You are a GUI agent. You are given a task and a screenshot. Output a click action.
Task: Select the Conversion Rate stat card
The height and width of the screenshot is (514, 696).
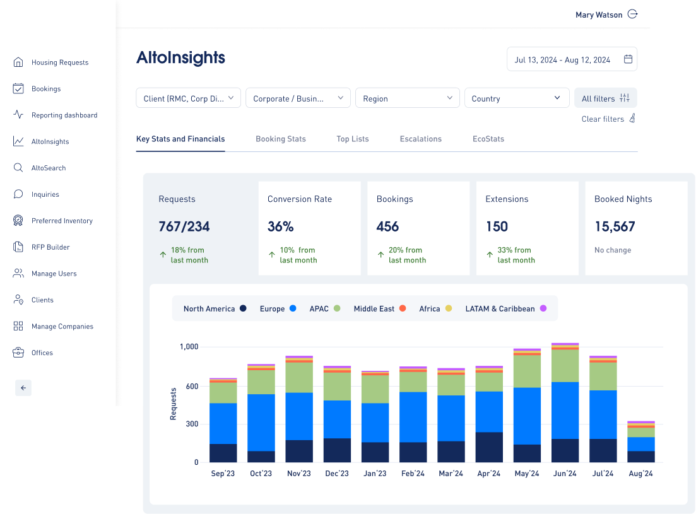(x=309, y=228)
